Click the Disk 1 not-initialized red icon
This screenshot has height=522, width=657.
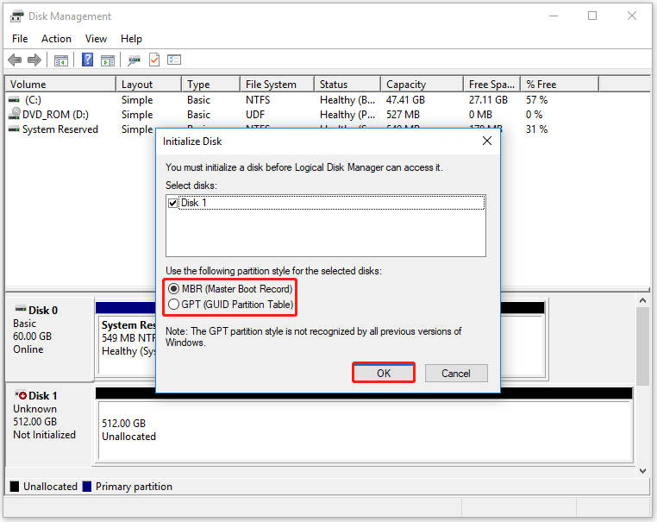(21, 394)
